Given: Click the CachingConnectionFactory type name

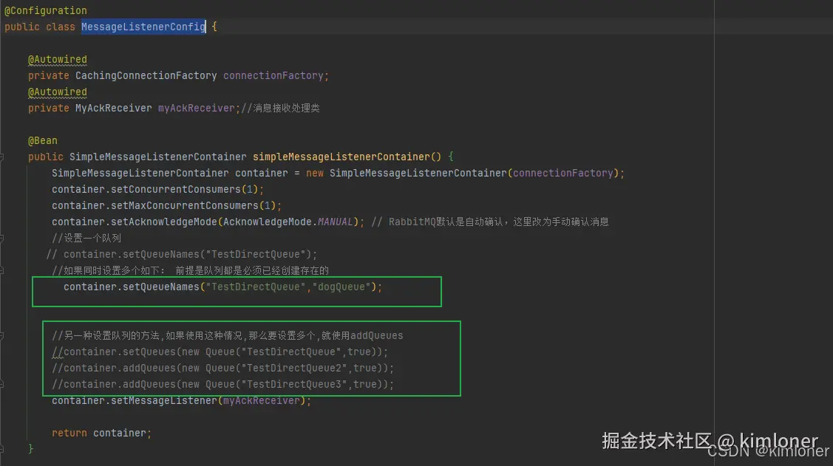Looking at the screenshot, I should [146, 75].
